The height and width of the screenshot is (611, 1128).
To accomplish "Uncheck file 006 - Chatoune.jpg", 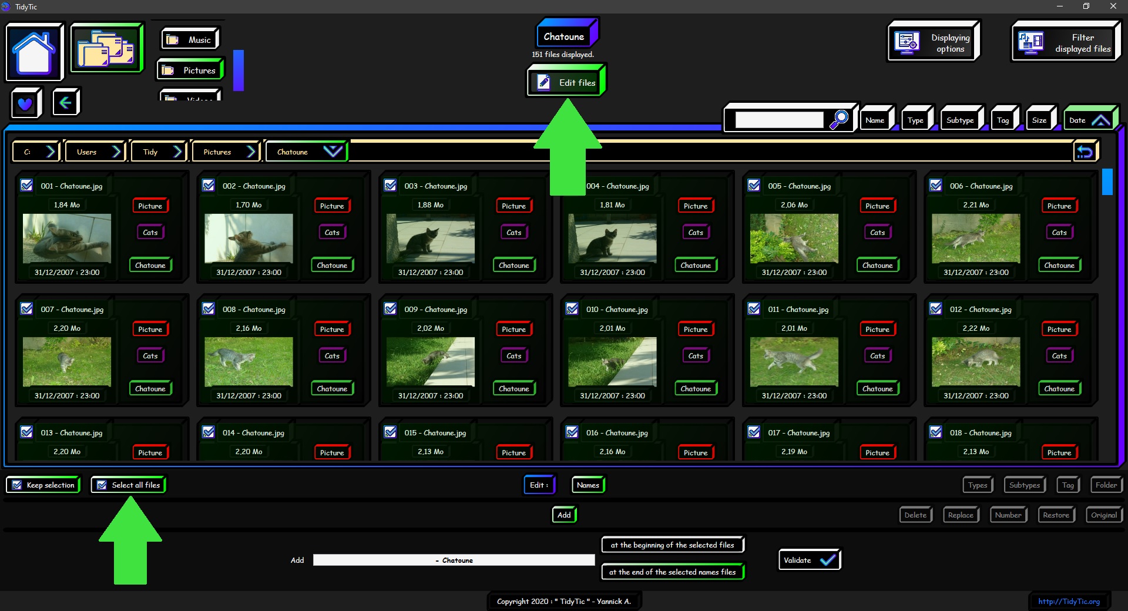I will pyautogui.click(x=936, y=185).
